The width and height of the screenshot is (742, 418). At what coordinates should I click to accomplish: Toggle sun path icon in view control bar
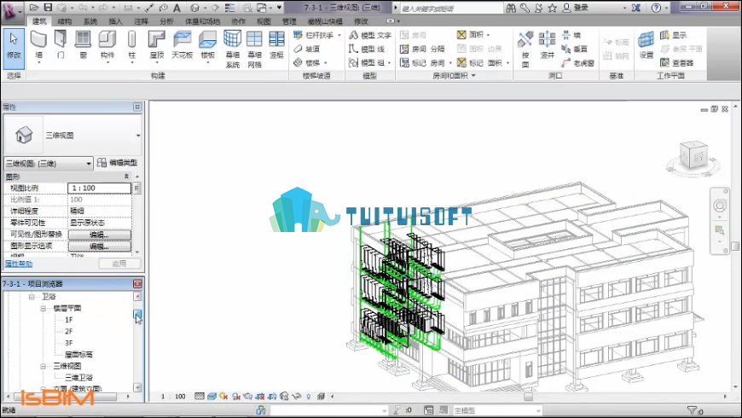point(223,396)
